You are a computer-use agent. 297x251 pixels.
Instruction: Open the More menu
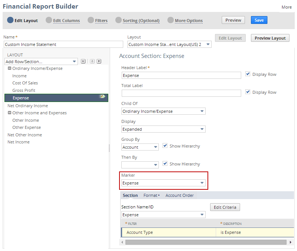[287, 7]
